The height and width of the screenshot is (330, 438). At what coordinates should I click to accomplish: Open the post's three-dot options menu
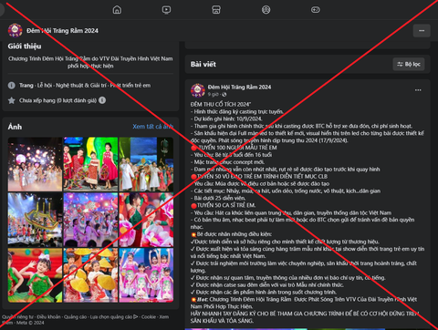(x=418, y=90)
